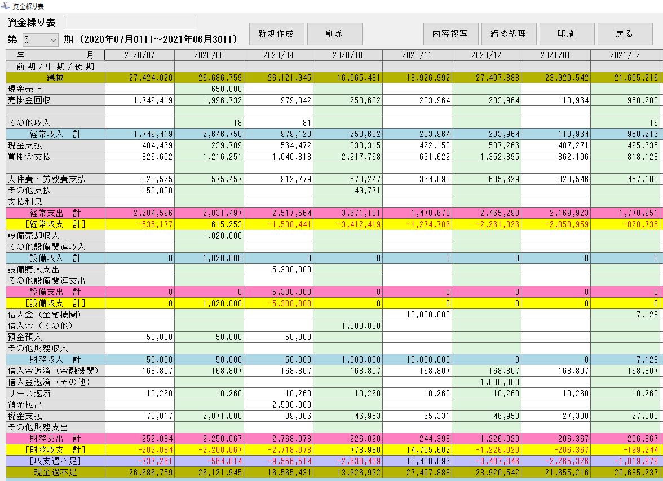Viewport: 663px width, 481px height.
Task: Click 2,217,768 accounts payable cell
Action: click(347, 157)
